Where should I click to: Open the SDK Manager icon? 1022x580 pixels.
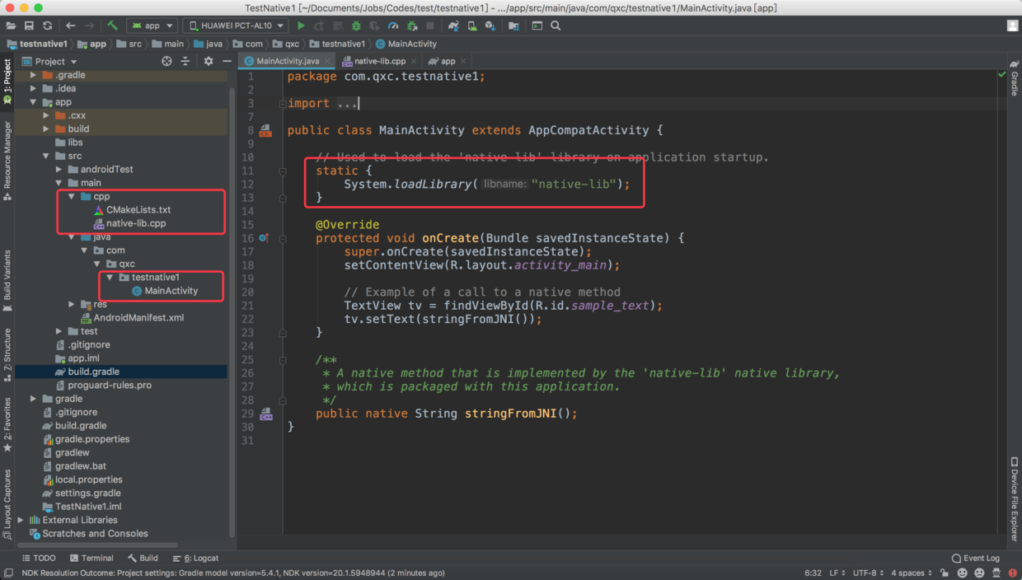(490, 26)
